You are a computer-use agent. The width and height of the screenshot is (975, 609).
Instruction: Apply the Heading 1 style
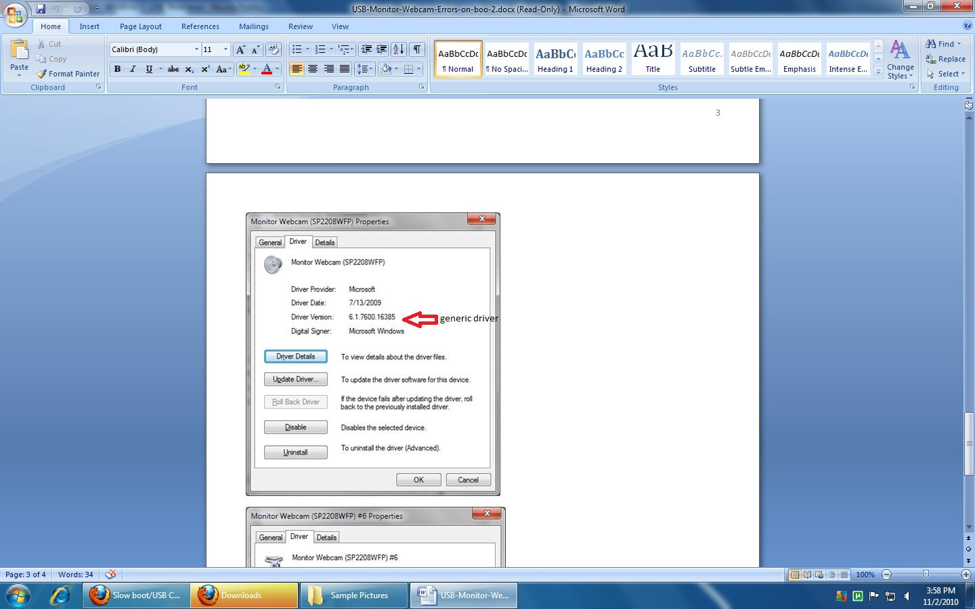click(555, 59)
